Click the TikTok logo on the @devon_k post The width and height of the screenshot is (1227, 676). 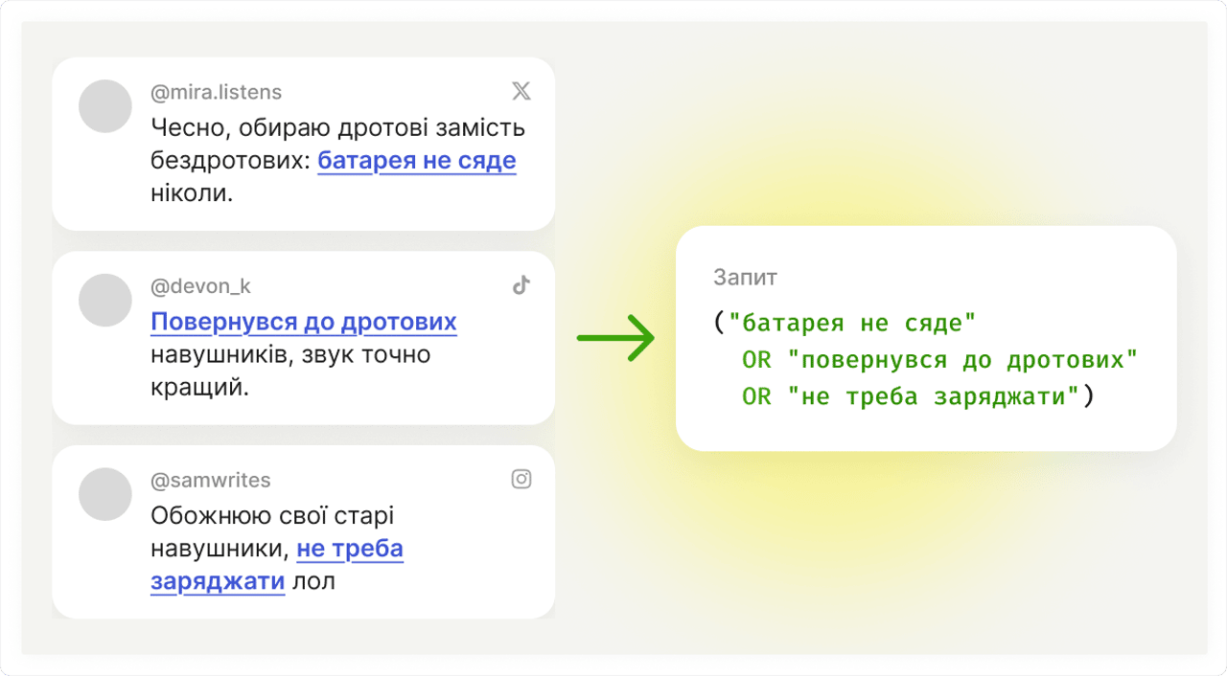521,285
